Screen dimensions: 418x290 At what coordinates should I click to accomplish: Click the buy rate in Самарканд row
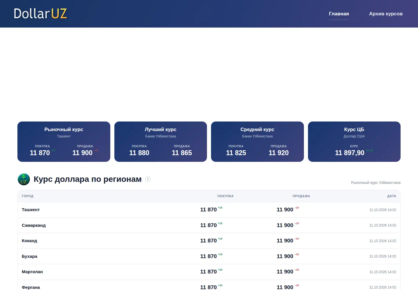click(208, 225)
